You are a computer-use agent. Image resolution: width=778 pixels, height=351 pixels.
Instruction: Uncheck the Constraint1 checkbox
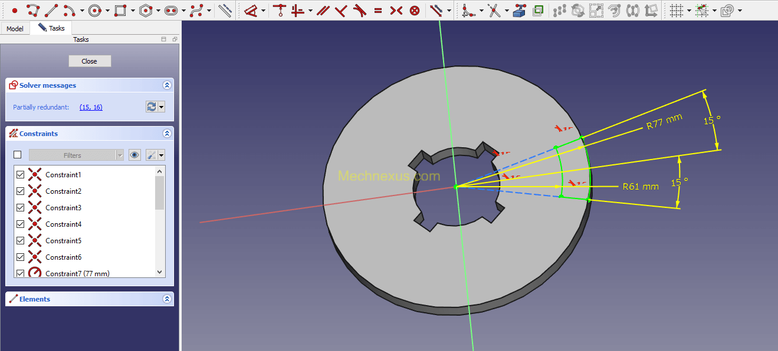coord(21,175)
